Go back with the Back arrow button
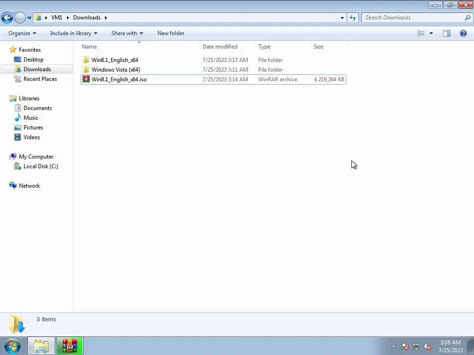 tap(7, 18)
